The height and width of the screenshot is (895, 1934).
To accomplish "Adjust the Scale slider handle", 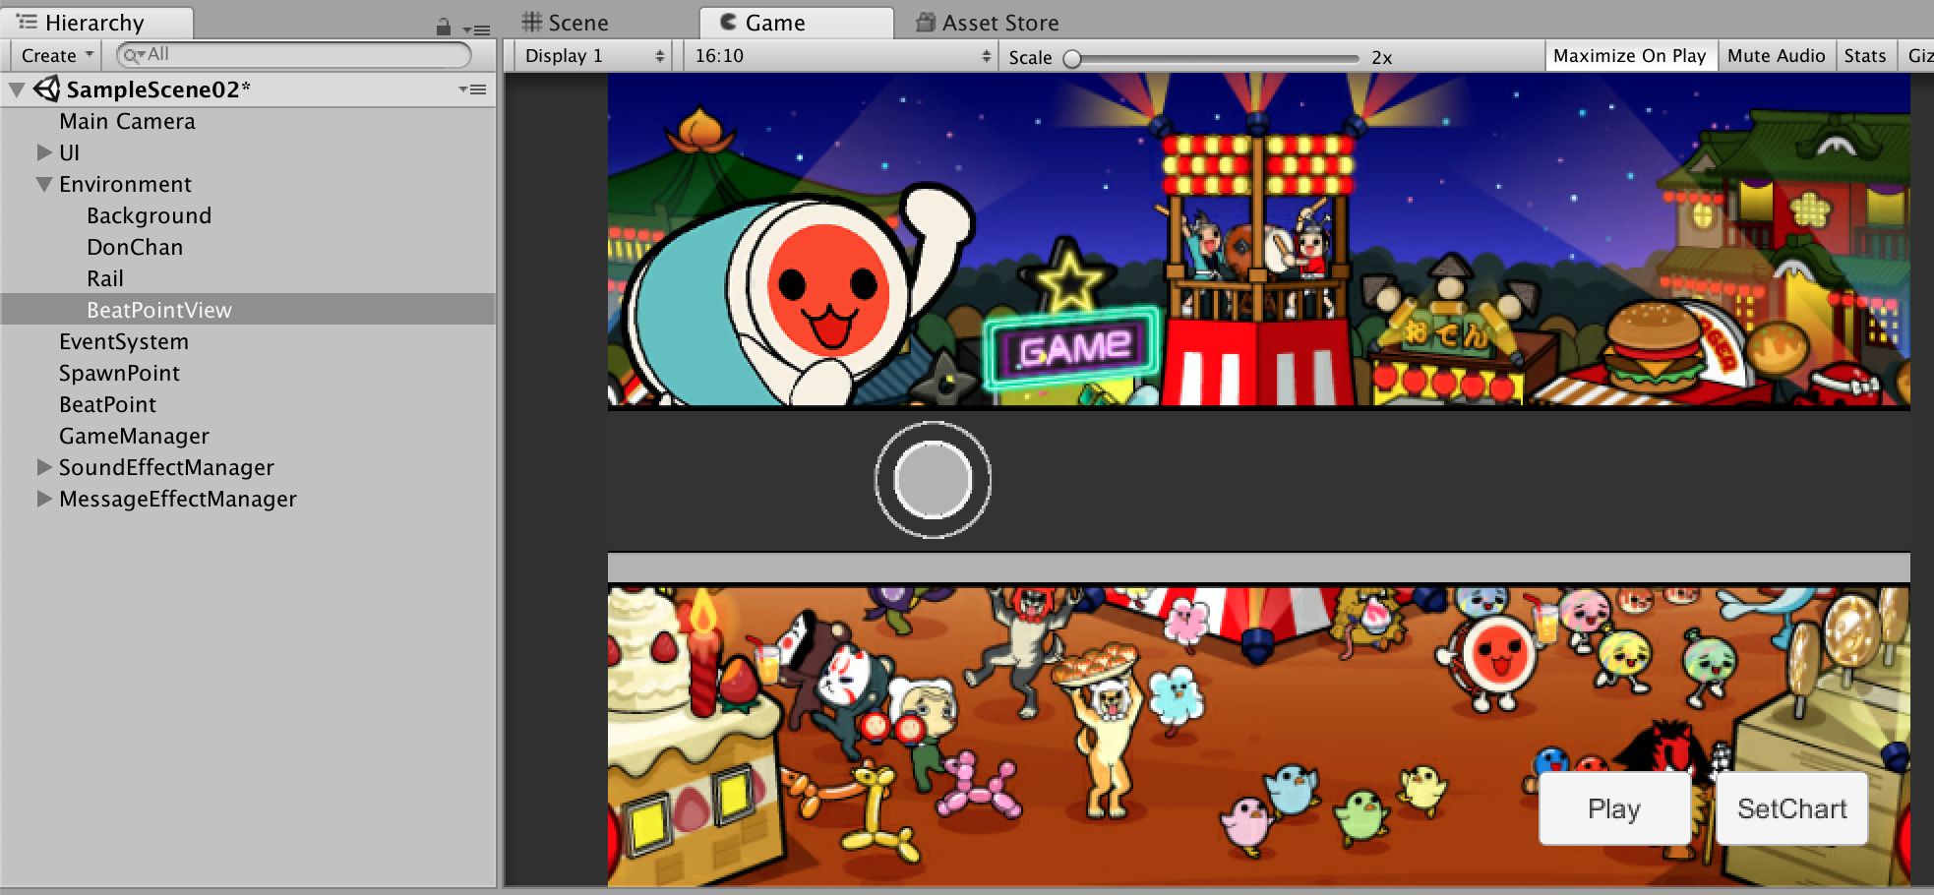I will 1072,58.
